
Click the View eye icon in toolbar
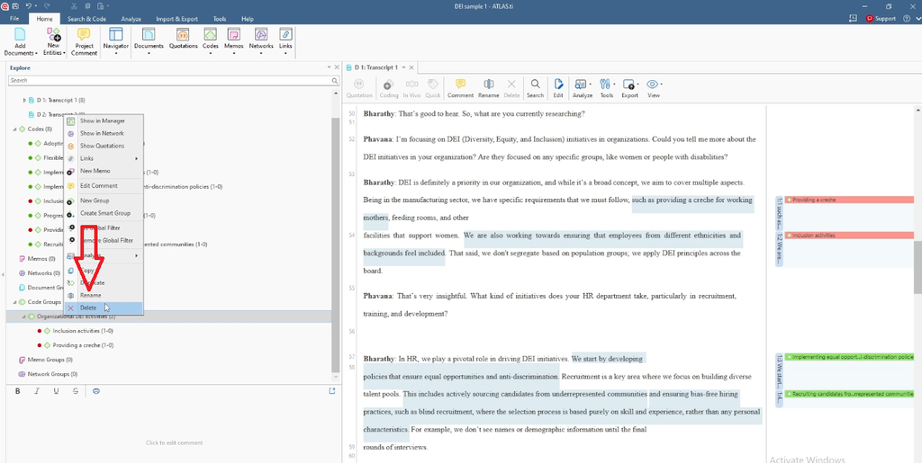(652, 85)
